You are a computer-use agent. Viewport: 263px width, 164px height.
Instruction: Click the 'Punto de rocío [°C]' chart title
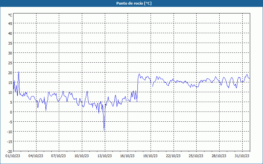pos(134,3)
